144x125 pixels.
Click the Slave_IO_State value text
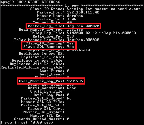pos(104,9)
